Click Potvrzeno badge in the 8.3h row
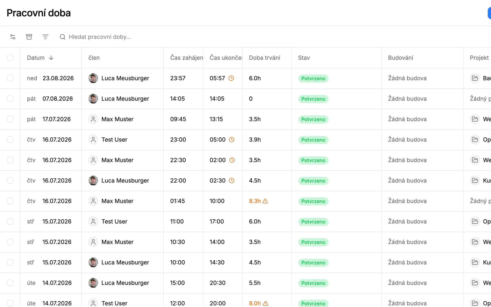Screen dimensions: 491x307 [313, 201]
